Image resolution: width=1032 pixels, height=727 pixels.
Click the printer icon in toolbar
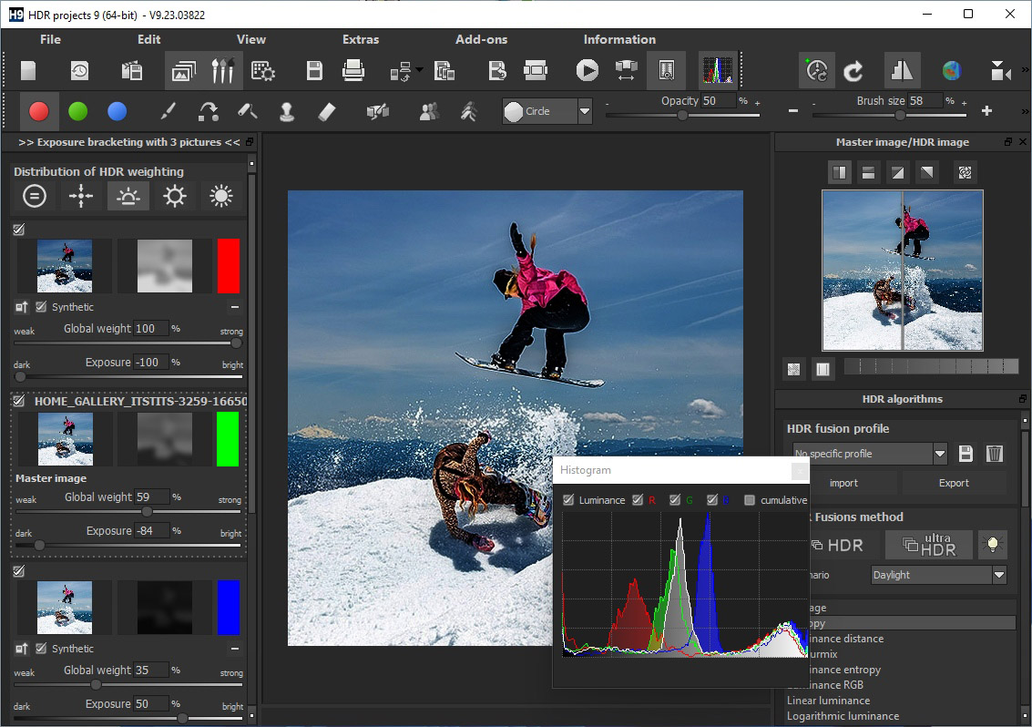point(353,70)
